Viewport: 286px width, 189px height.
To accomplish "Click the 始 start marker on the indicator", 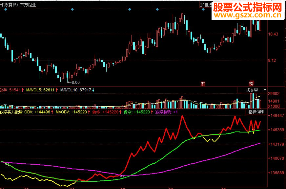I will [7, 164].
